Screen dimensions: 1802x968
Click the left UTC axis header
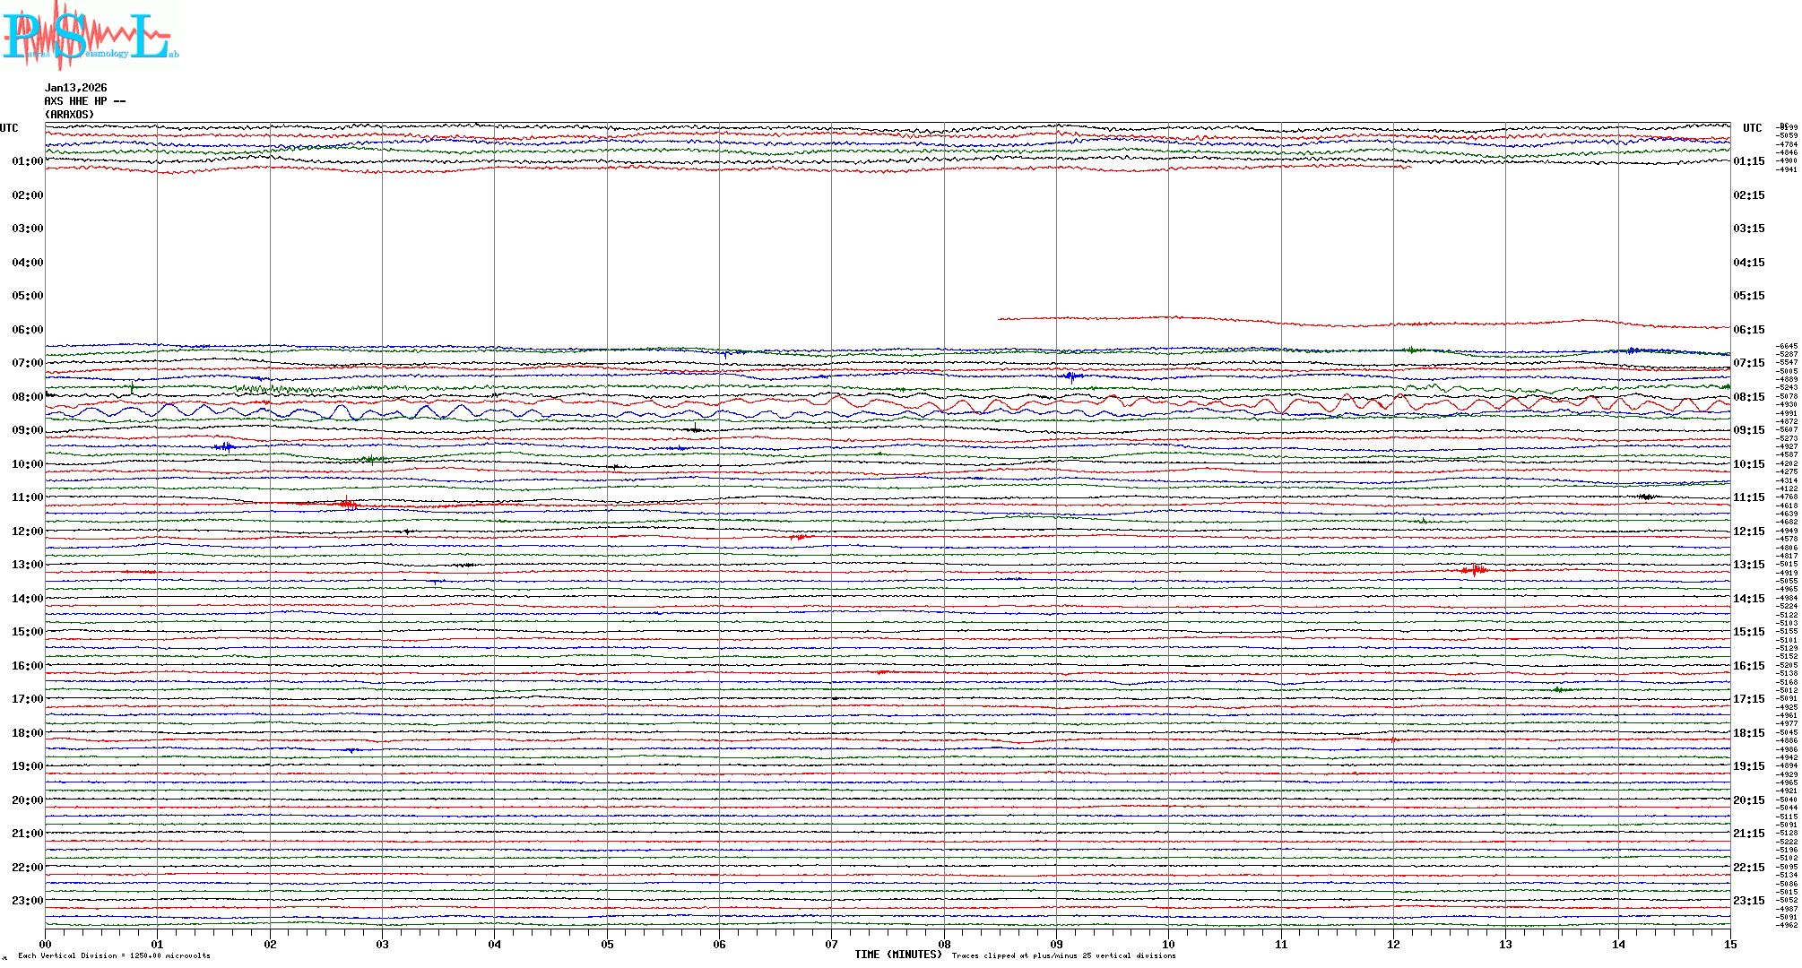(x=9, y=128)
